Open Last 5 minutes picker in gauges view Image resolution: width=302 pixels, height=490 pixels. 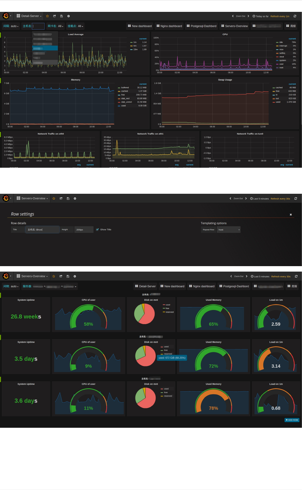260,276
